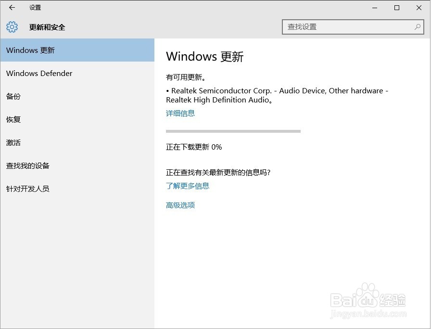
Task: Click the 更新和安全 header title
Action: pyautogui.click(x=47, y=27)
